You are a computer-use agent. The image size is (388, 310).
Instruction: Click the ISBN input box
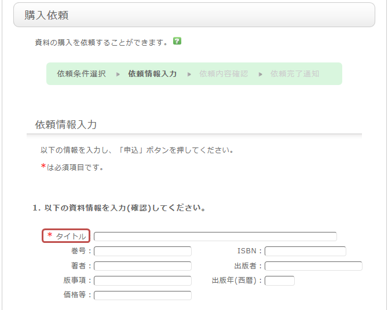click(305, 251)
